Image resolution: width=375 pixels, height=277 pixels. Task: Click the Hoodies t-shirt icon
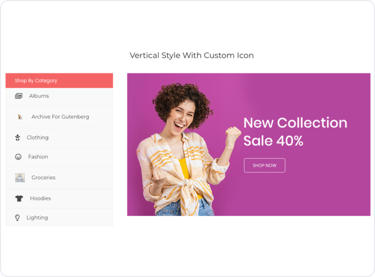coord(19,198)
